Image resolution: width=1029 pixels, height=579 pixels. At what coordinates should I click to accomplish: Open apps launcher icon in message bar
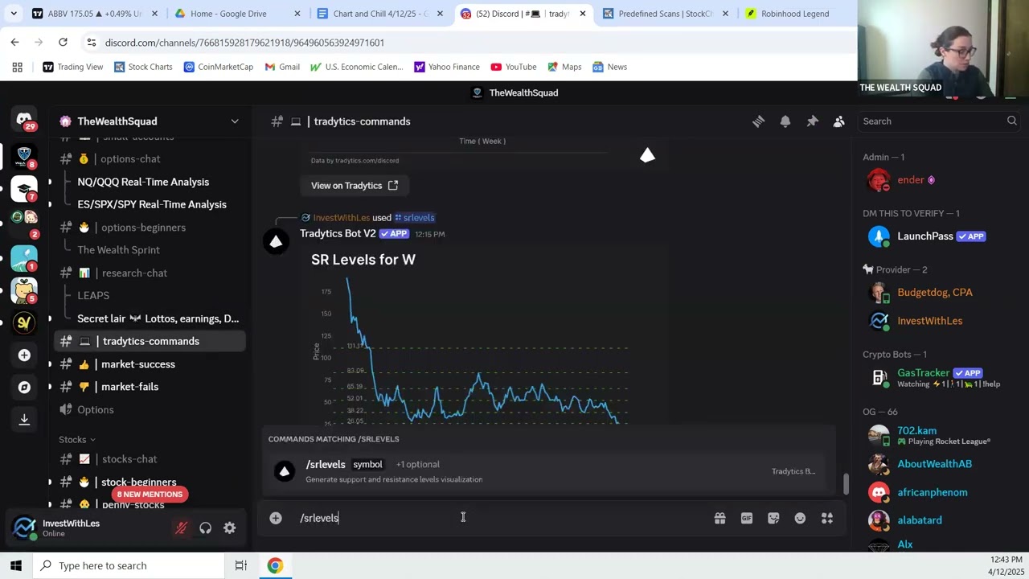827,519
